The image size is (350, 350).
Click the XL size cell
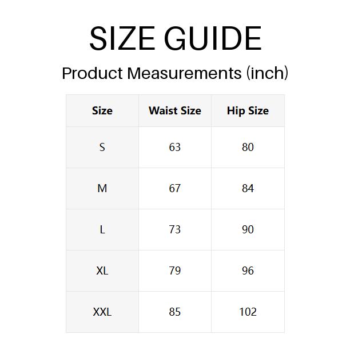(102, 271)
